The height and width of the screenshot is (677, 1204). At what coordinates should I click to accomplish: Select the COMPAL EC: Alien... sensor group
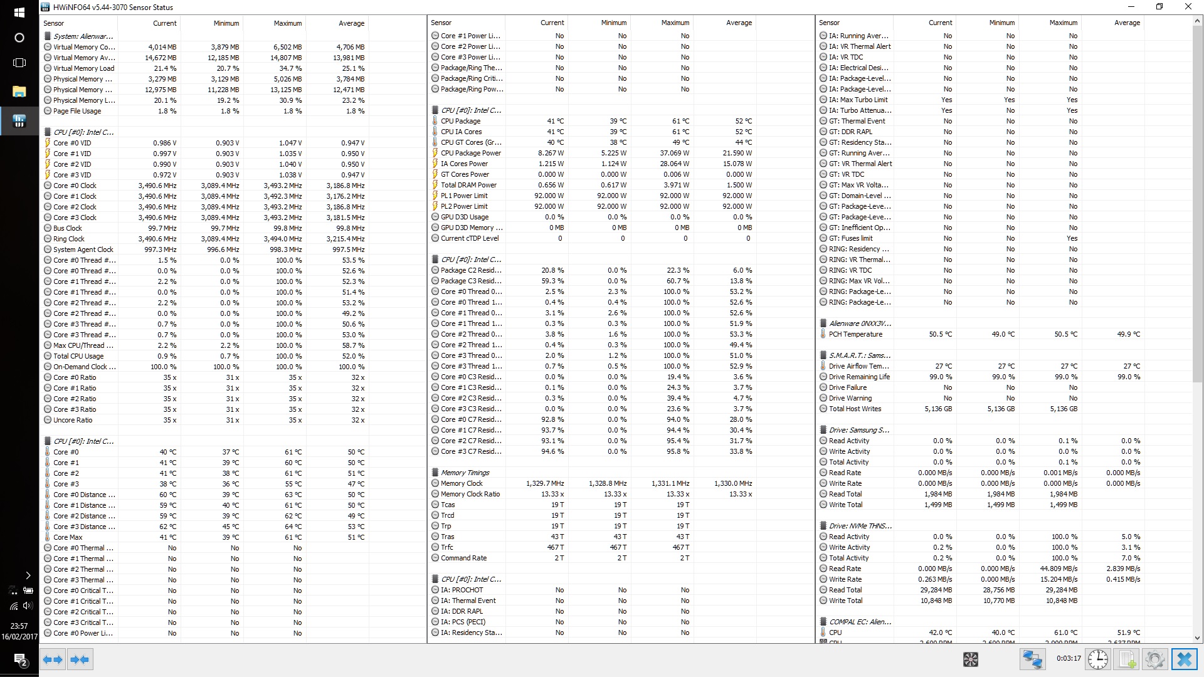[x=859, y=622]
